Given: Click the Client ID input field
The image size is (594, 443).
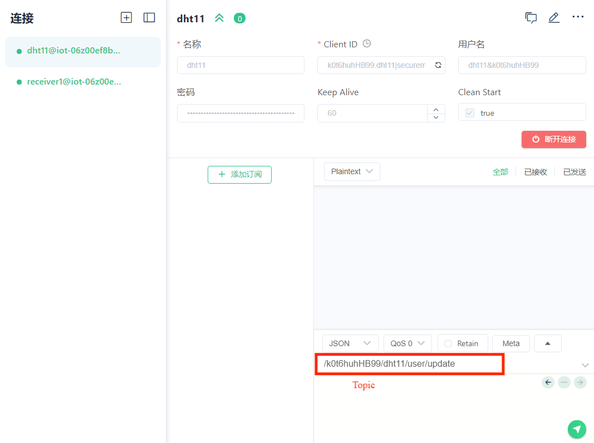Looking at the screenshot, I should [381, 65].
